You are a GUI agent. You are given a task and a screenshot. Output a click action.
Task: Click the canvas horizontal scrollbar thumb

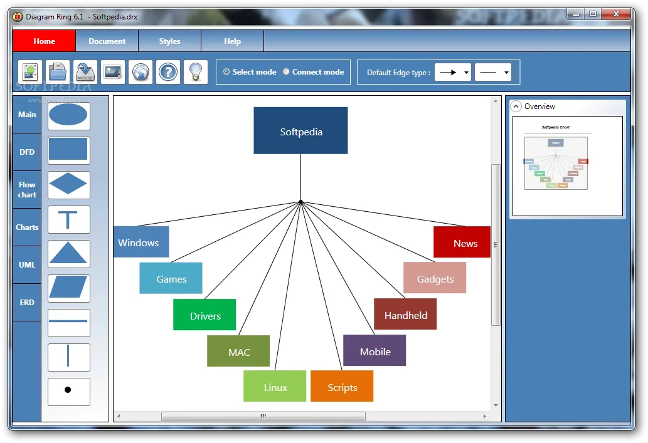pyautogui.click(x=263, y=416)
